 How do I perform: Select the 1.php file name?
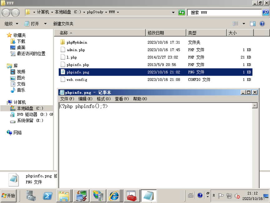71,57
